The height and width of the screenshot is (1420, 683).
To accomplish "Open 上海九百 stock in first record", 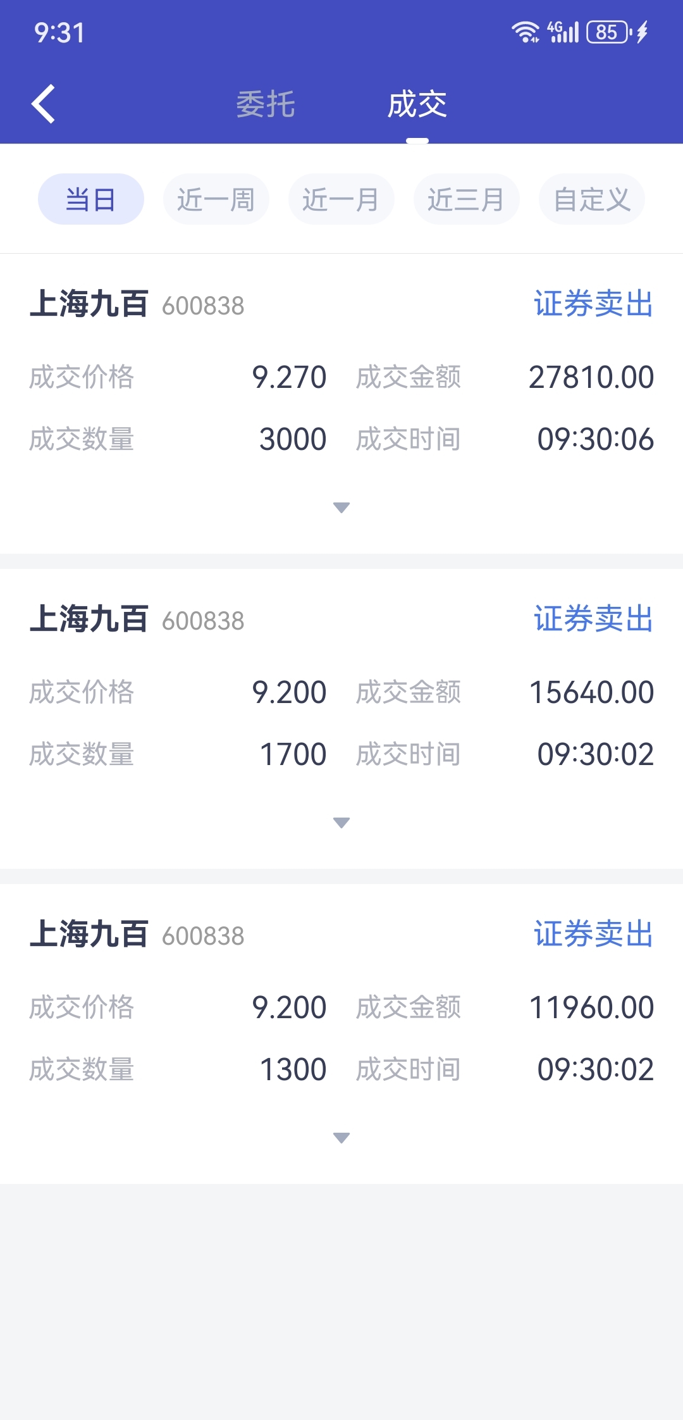I will (x=89, y=304).
